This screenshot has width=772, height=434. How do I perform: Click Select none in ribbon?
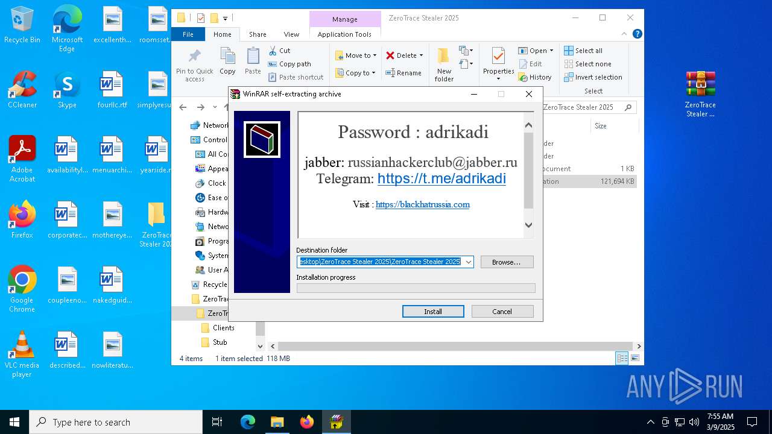587,64
